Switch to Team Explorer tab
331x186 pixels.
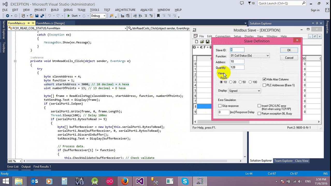284,161
